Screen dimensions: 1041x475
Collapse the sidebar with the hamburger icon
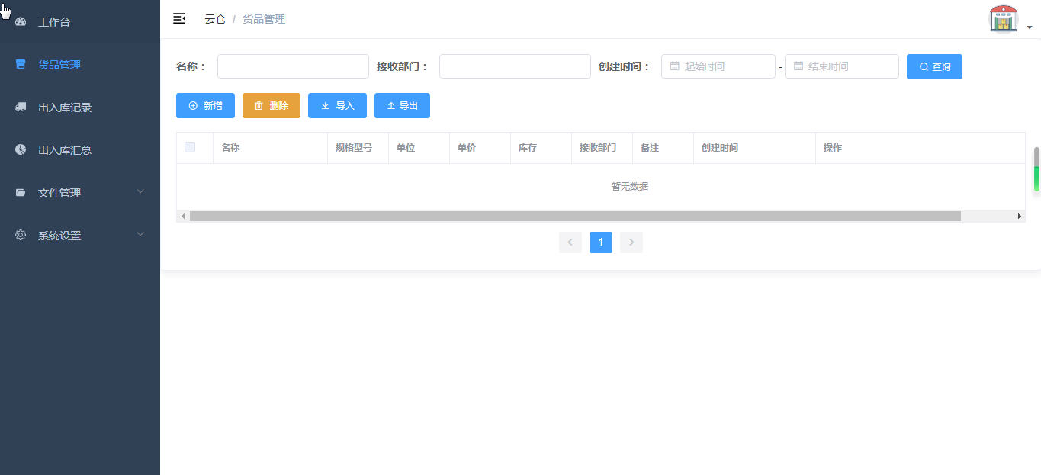tap(179, 18)
